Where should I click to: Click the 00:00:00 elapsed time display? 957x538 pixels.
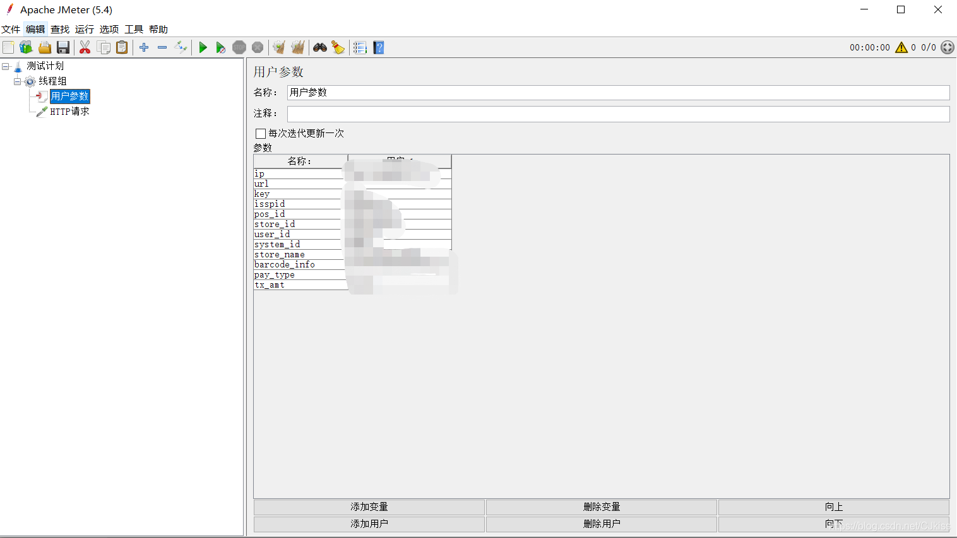pyautogui.click(x=870, y=47)
